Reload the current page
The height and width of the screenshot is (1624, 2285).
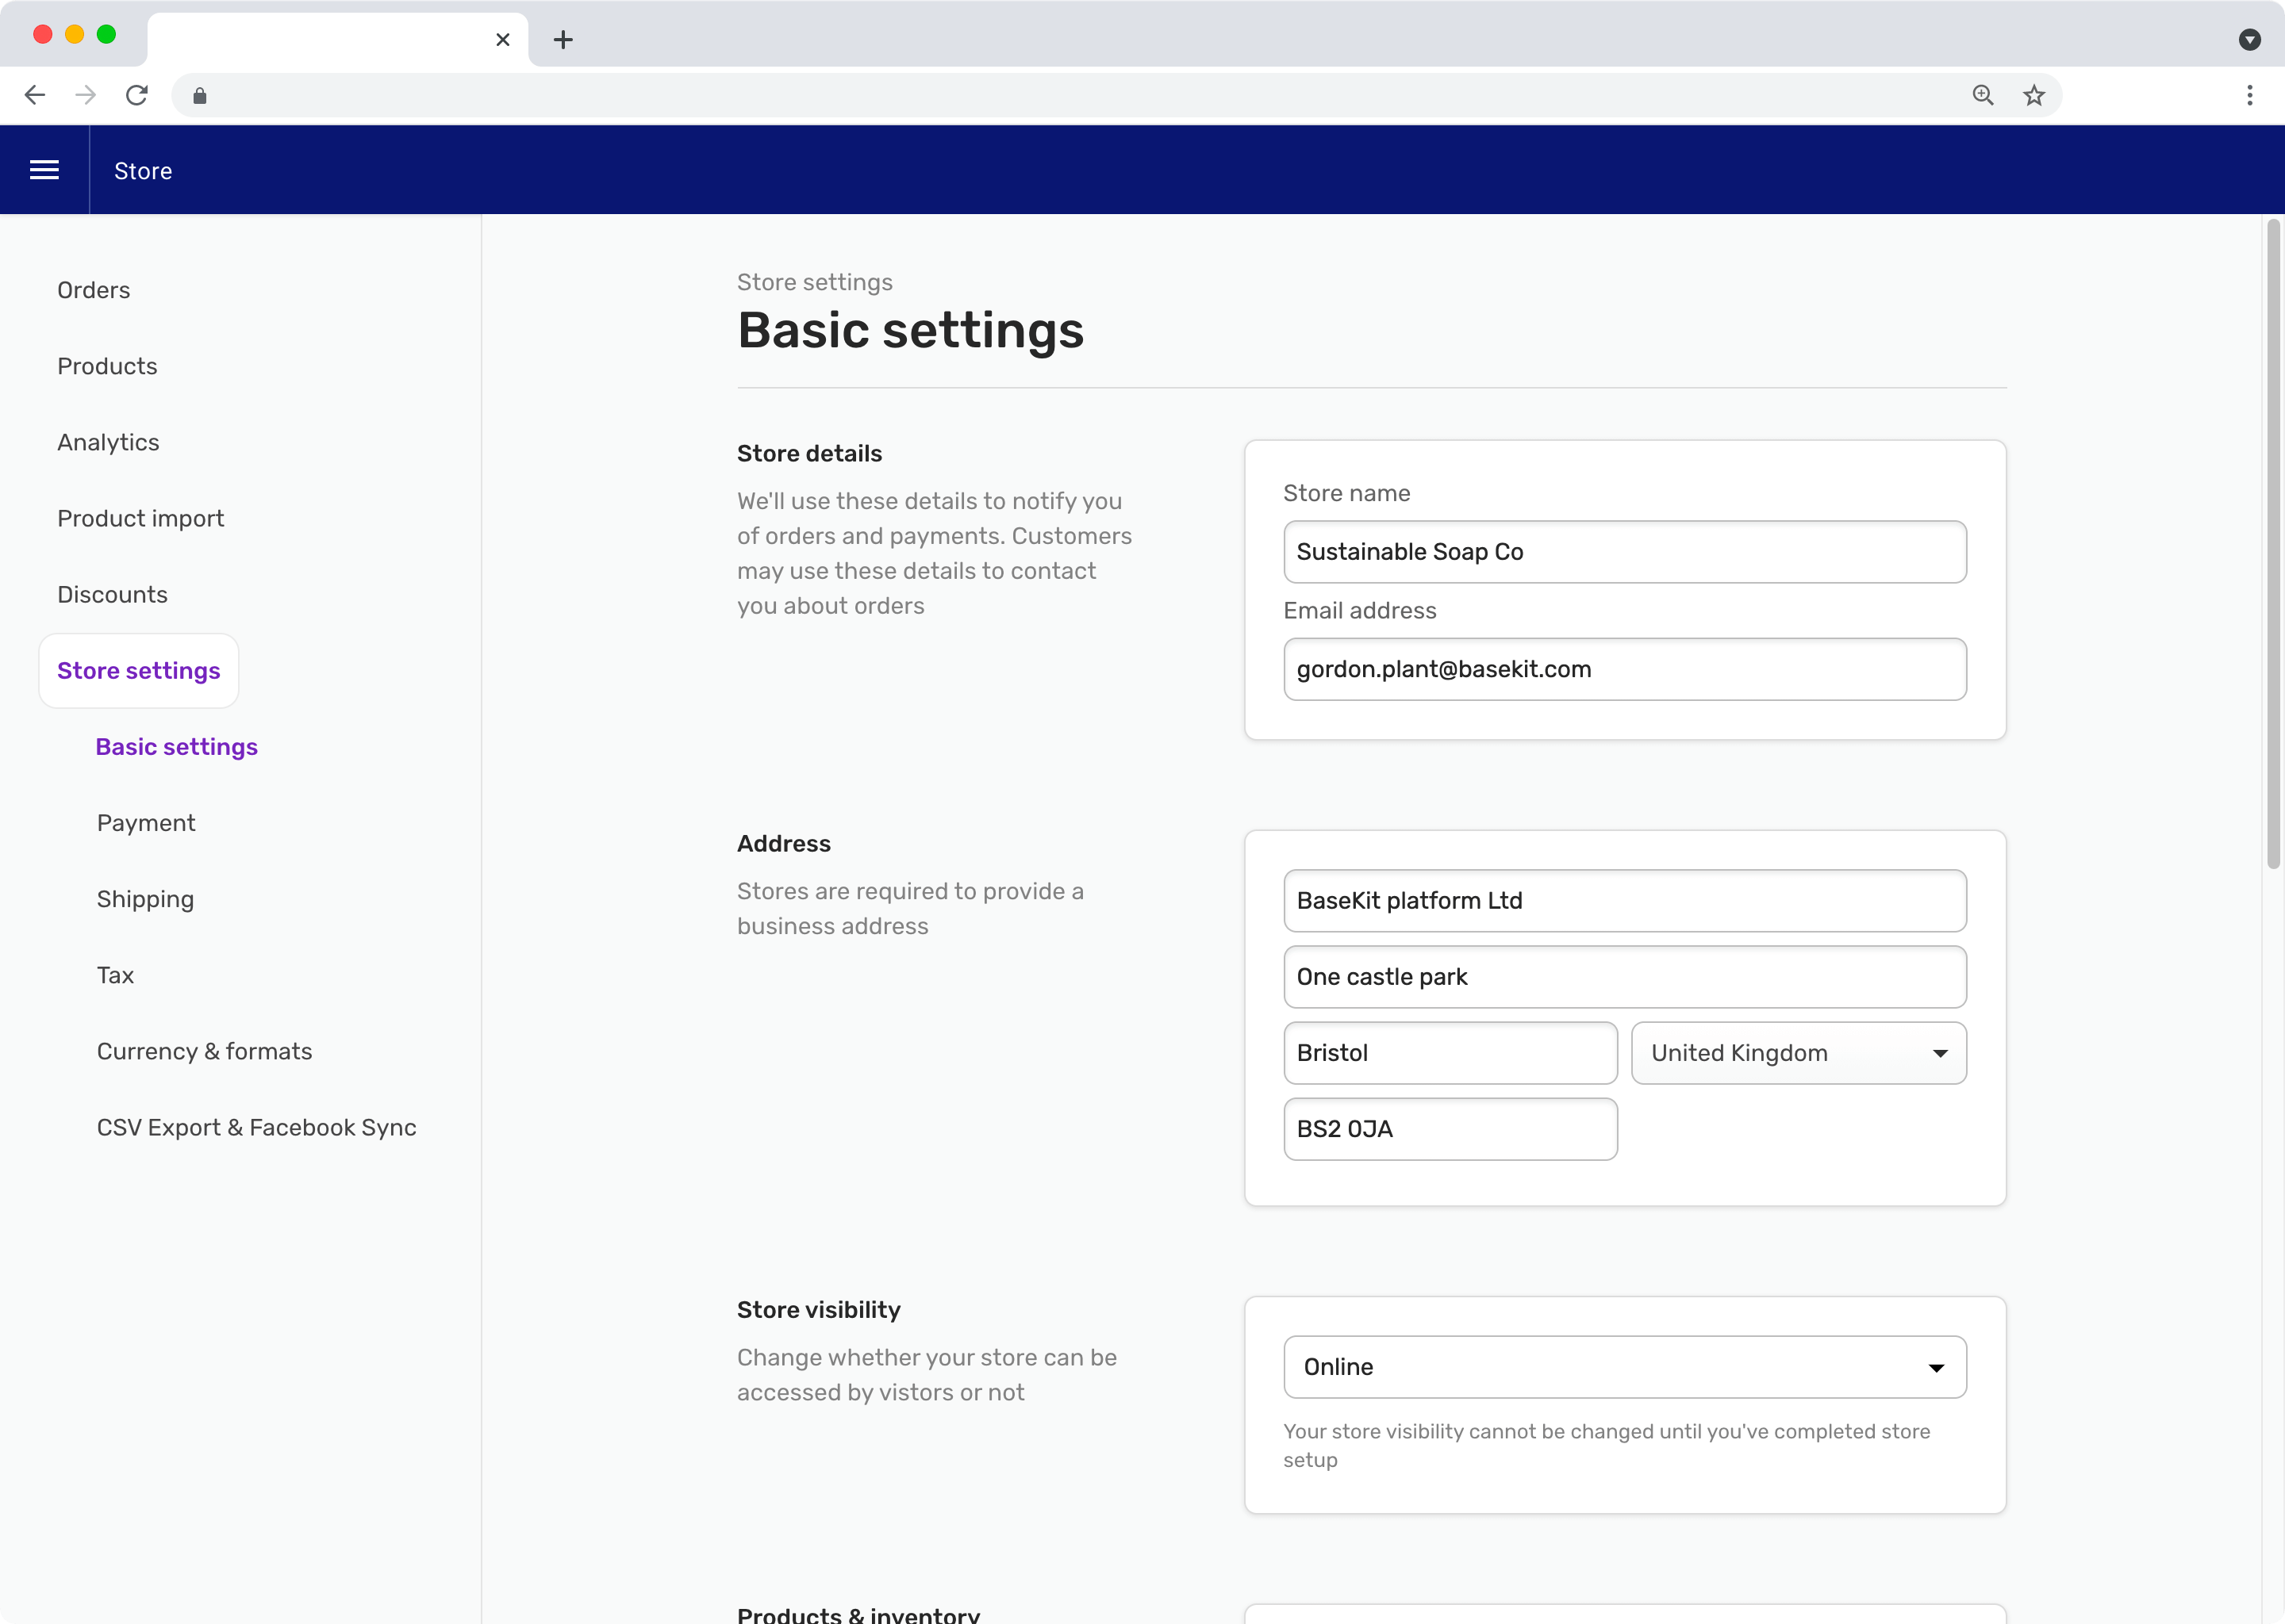click(137, 95)
